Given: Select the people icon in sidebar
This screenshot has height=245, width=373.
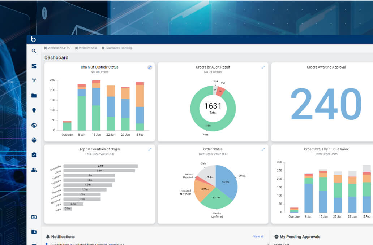Looking at the screenshot, I should tap(34, 170).
